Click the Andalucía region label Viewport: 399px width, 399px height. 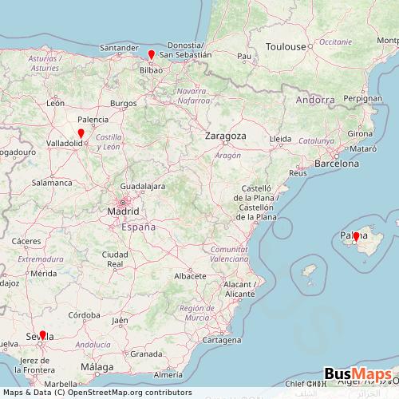click(93, 345)
